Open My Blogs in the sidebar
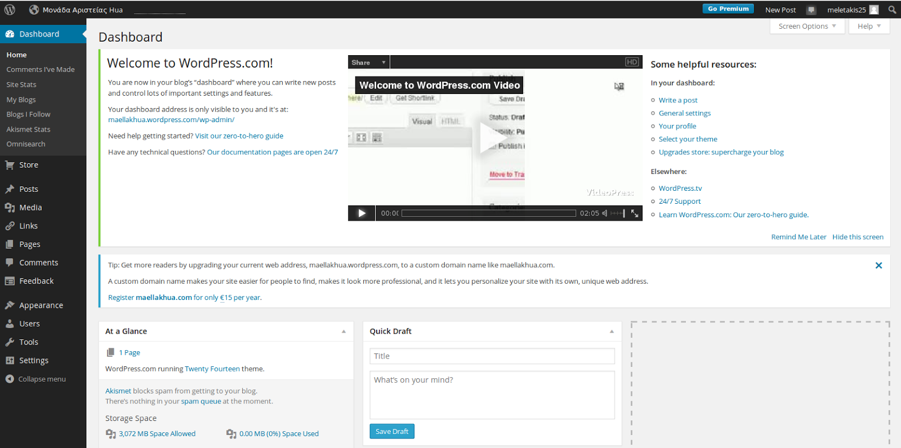The image size is (901, 448). pos(21,100)
